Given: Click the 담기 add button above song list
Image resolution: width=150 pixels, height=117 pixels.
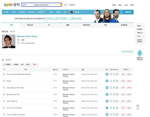Looking at the screenshot, I should coord(22,64).
